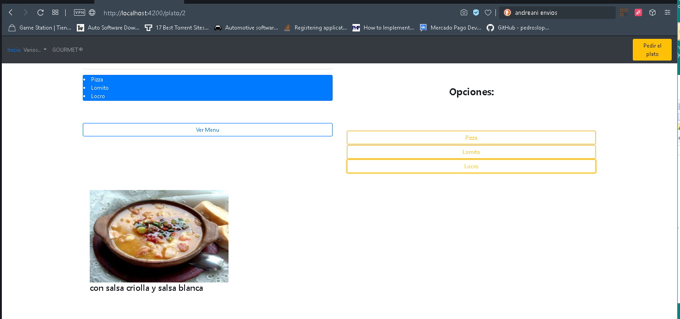Open the Easy Setup sliders icon
Screen dimensions: 680x319
[668, 12]
